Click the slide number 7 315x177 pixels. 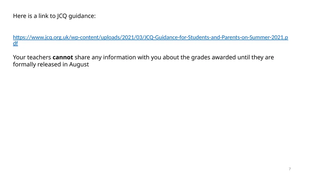pos(290,169)
